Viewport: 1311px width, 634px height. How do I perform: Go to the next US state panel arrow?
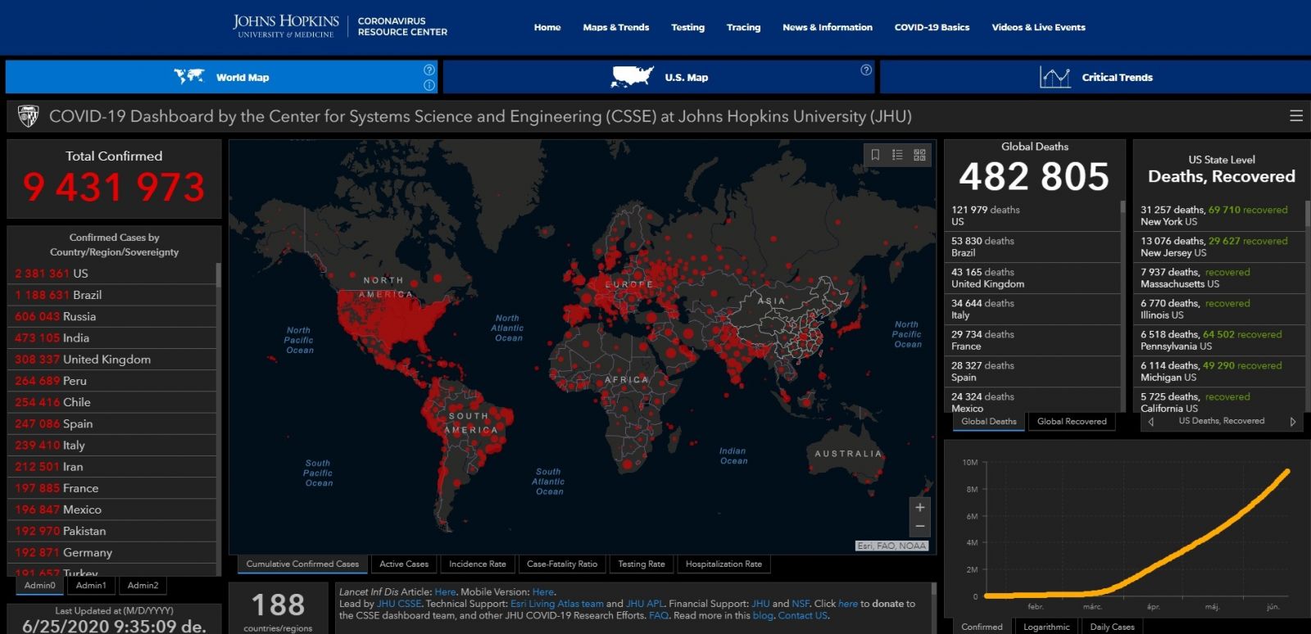coord(1293,422)
